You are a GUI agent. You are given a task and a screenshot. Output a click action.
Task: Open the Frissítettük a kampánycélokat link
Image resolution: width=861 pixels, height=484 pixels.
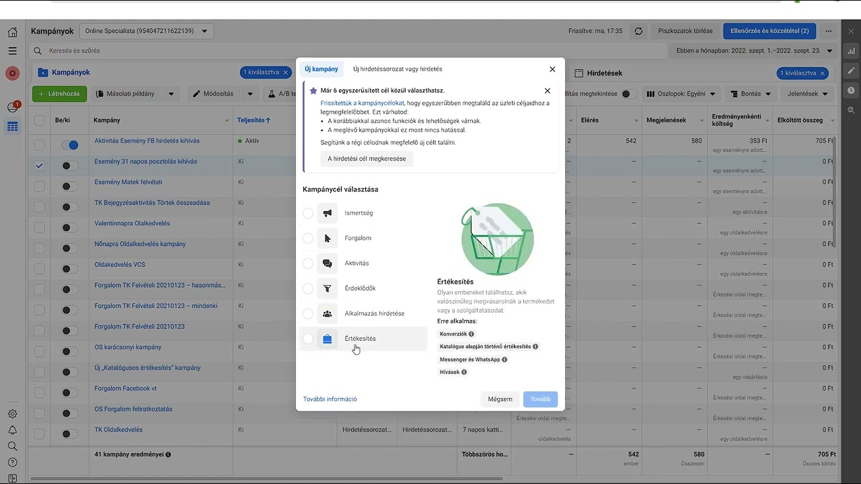362,103
